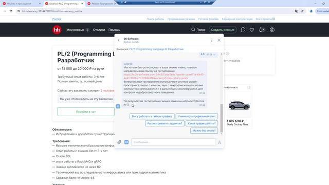
Task: Open the browser profile icon
Action: [x=311, y=11]
